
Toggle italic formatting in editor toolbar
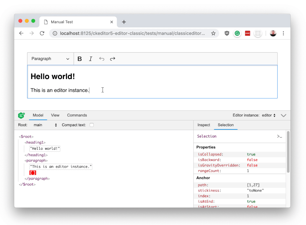[x=91, y=59]
